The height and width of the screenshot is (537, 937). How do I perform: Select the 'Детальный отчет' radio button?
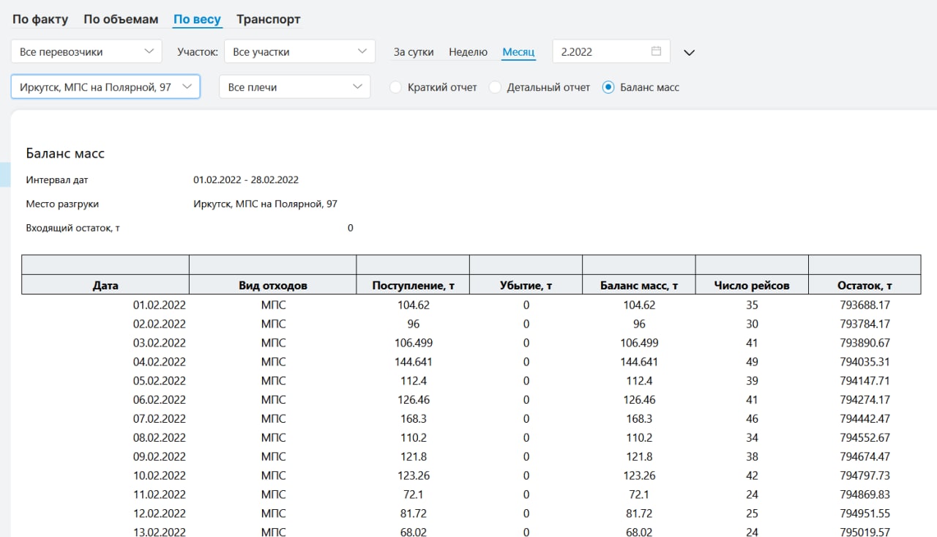pos(496,87)
